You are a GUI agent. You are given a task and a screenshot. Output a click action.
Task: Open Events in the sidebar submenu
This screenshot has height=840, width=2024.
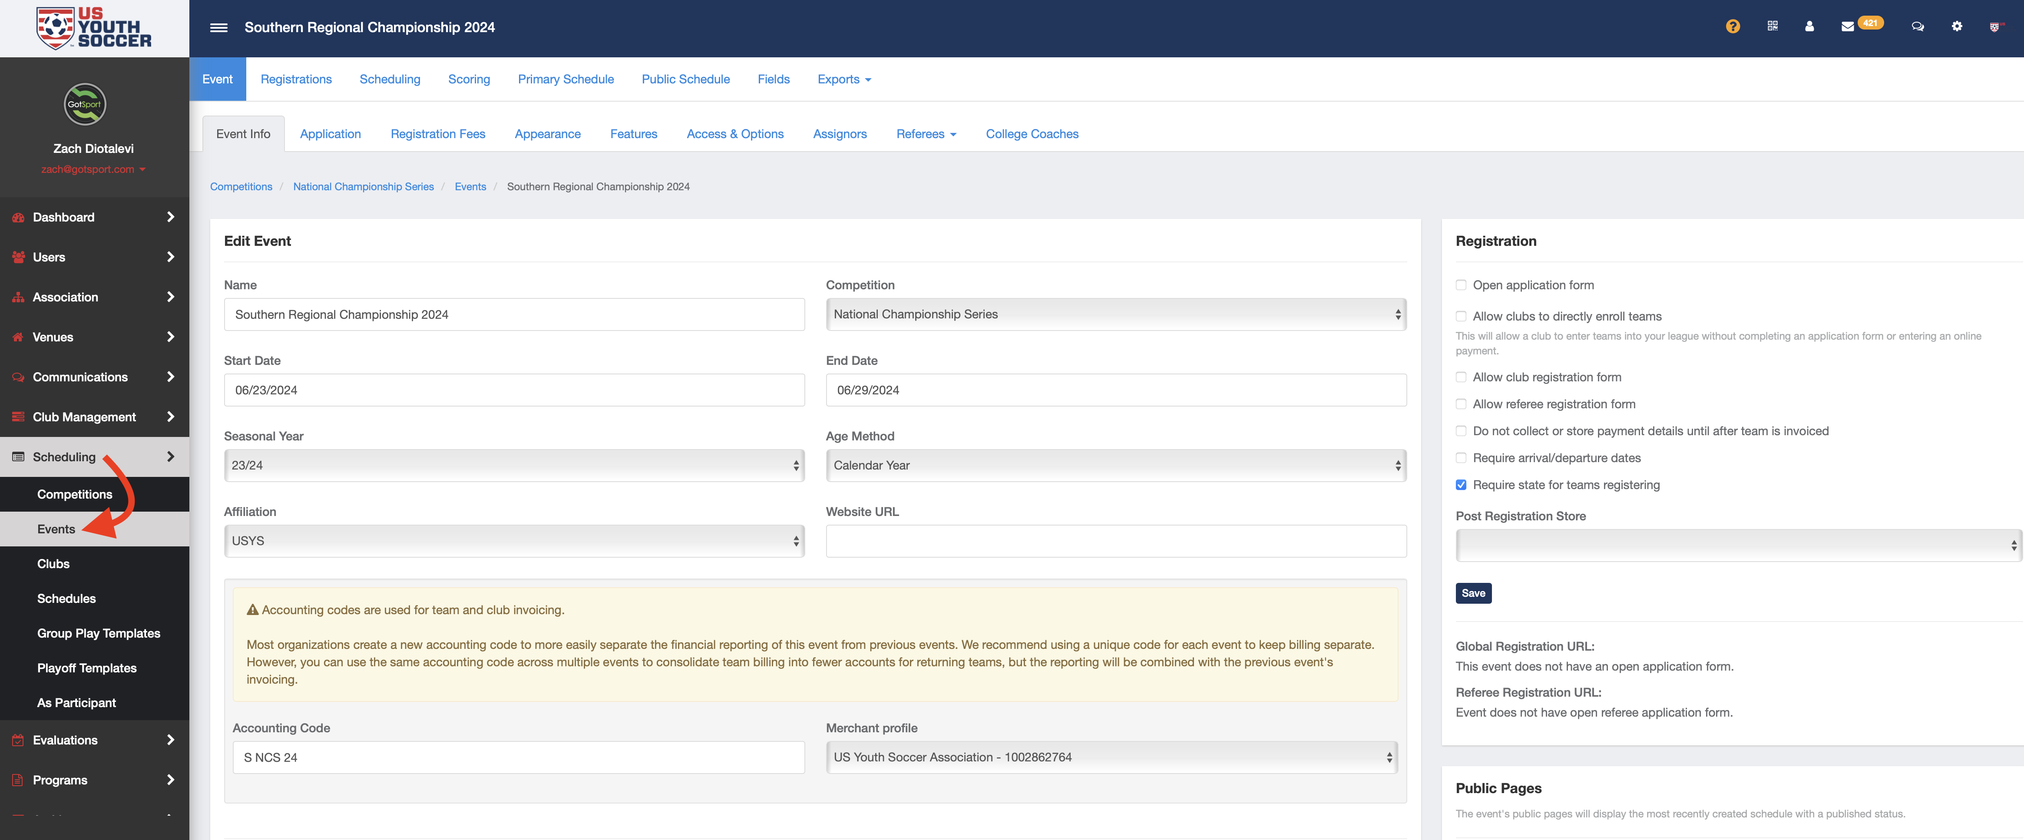point(56,529)
